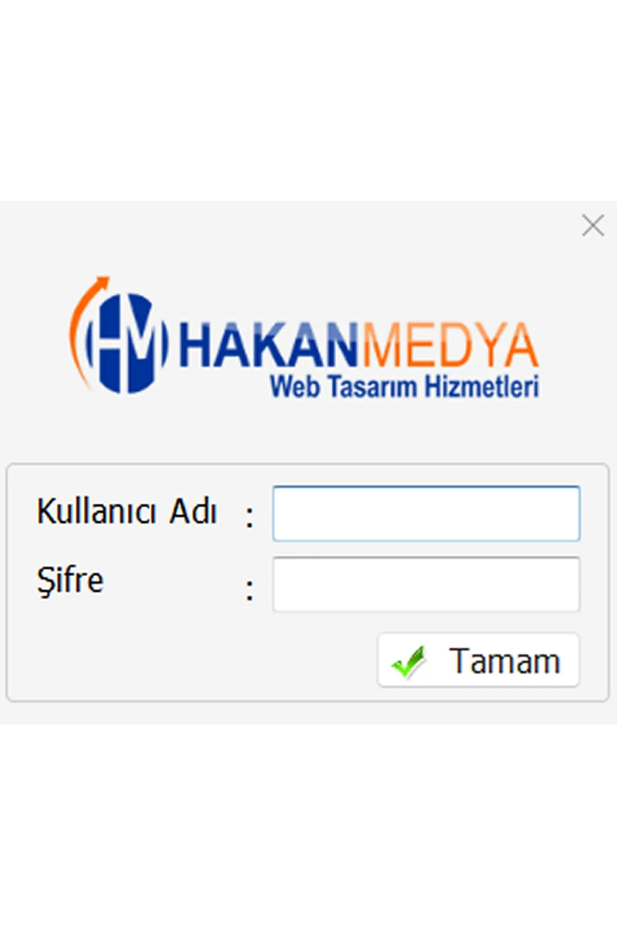Click the Kullanıcı Adı input field
Image resolution: width=617 pixels, height=925 pixels.
point(426,513)
